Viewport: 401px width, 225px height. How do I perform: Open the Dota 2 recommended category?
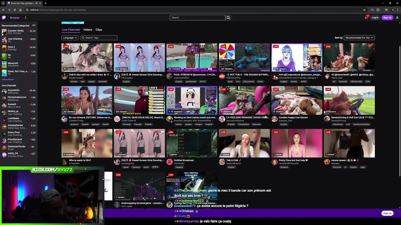tap(19, 48)
